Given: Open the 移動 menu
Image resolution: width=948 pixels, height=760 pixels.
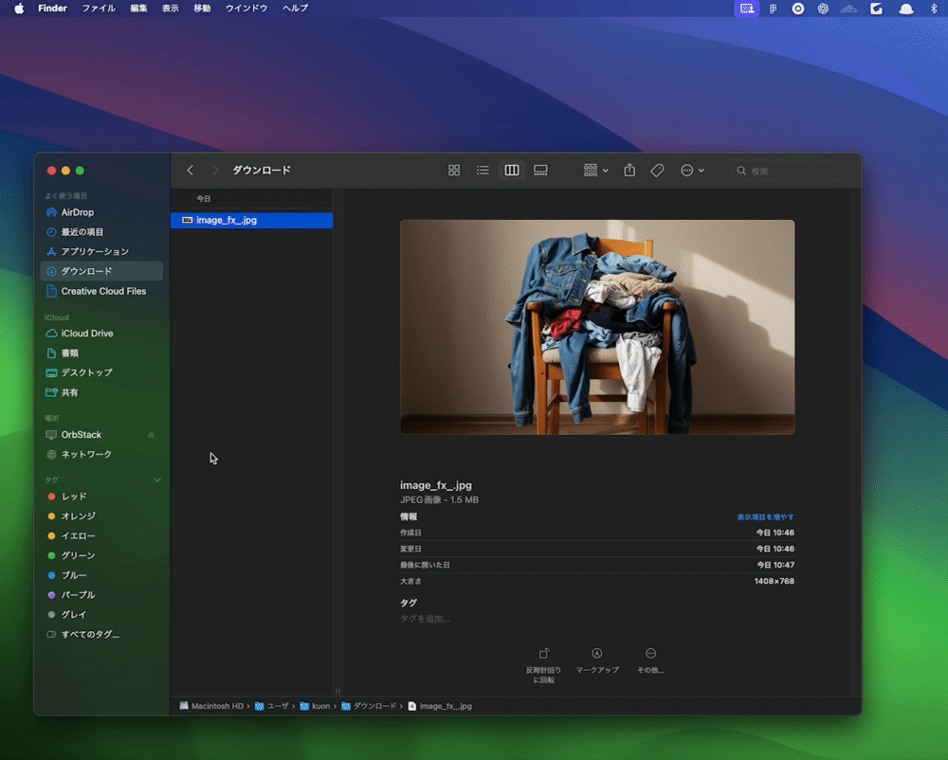Looking at the screenshot, I should pos(202,9).
